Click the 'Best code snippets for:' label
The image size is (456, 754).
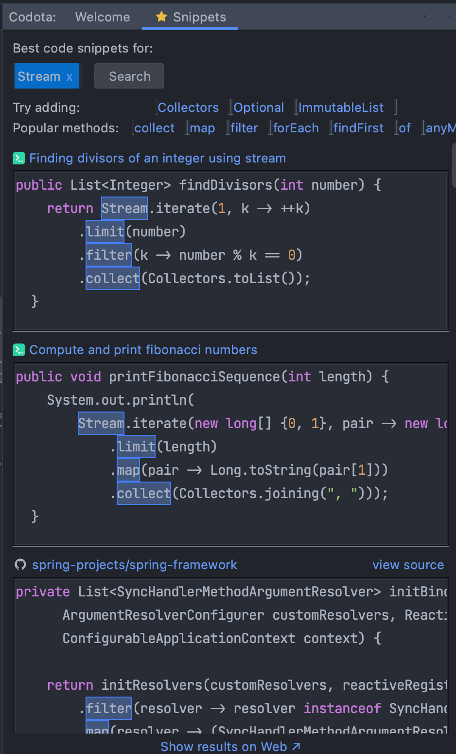point(83,48)
